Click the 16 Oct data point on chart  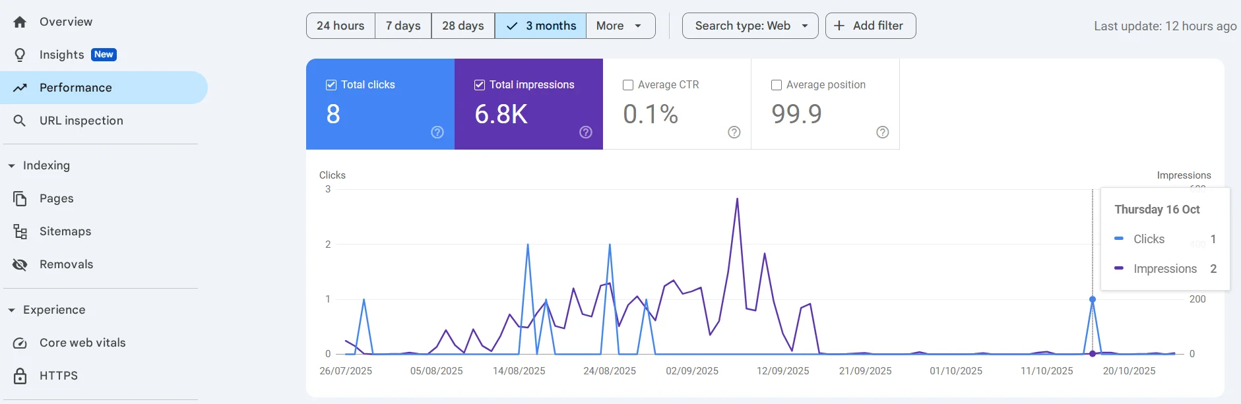(x=1093, y=299)
